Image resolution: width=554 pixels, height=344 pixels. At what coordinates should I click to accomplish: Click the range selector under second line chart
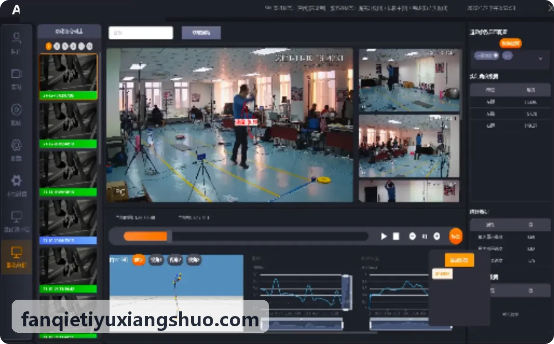pos(410,324)
